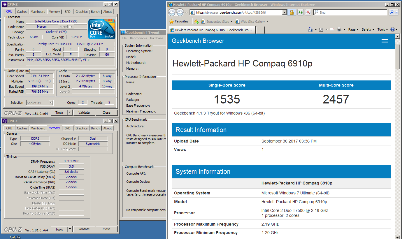402x239 pixels.
Task: Open the recent pages dropdown beside Forward
Action: click(x=186, y=13)
